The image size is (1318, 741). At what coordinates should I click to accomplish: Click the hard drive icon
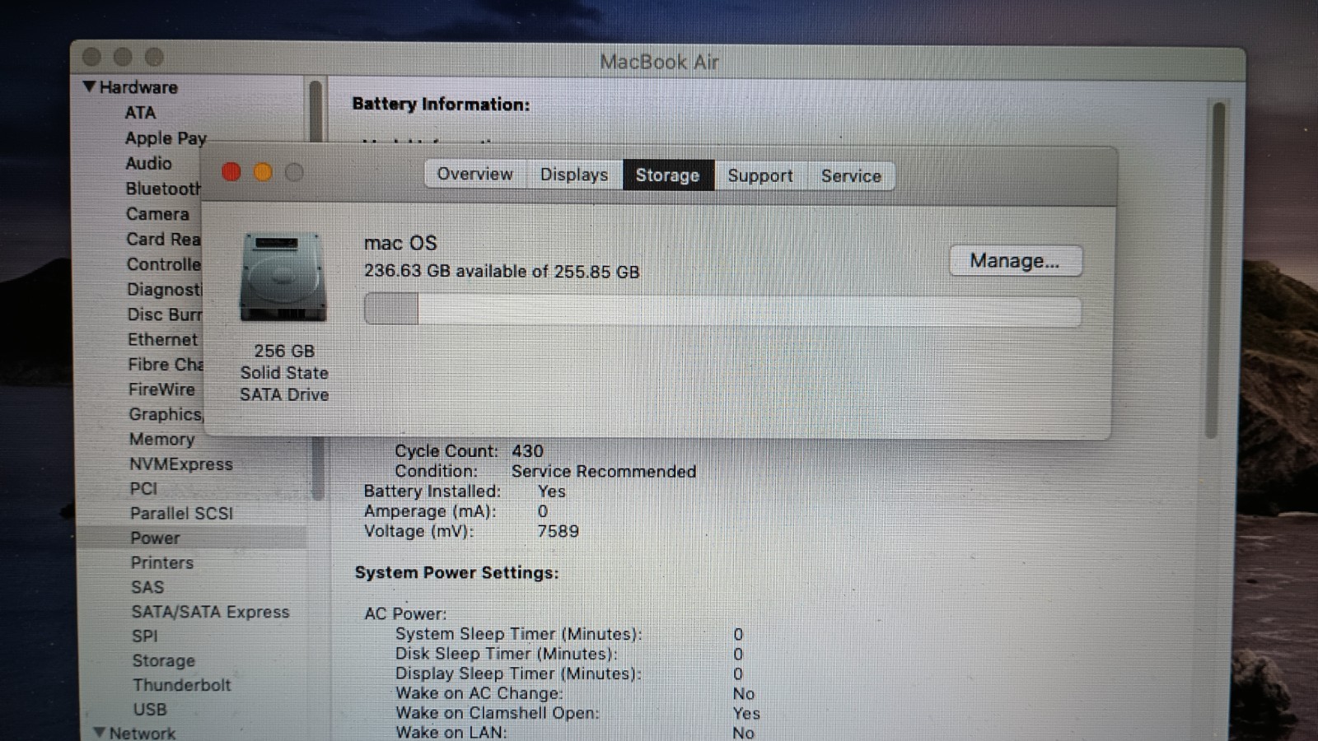point(283,277)
